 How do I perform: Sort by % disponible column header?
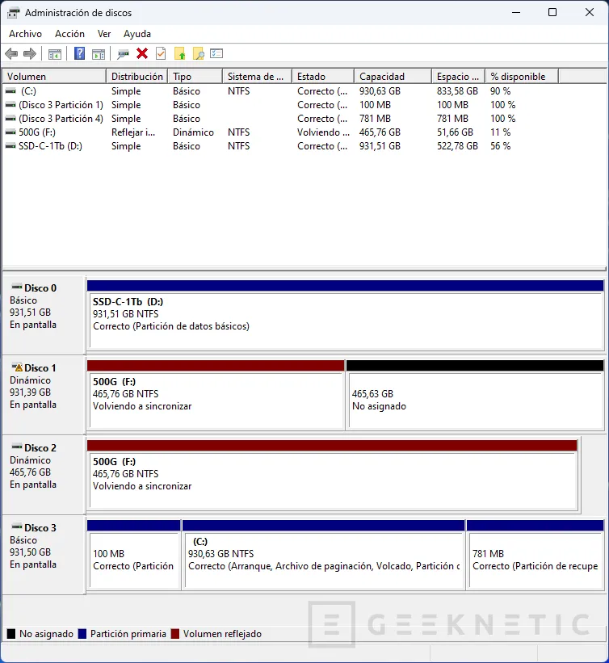518,77
